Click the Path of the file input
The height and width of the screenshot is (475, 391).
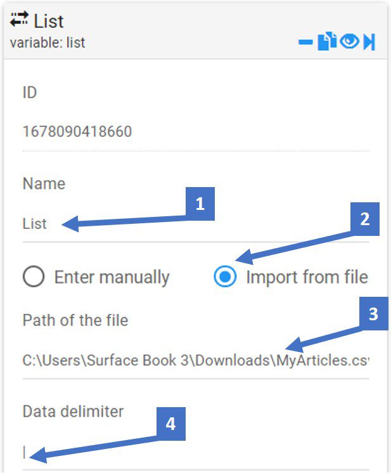tap(196, 360)
